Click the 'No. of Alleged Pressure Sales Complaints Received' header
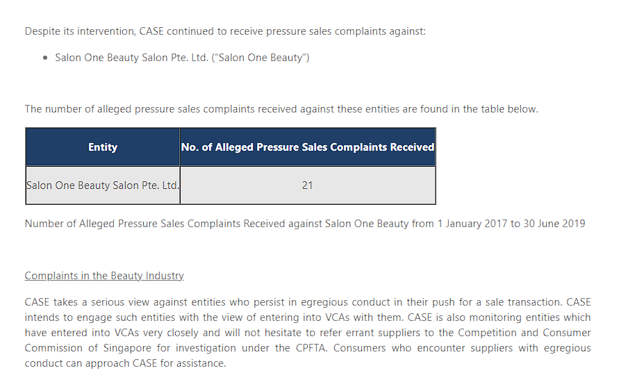This screenshot has height=389, width=637. pyautogui.click(x=308, y=147)
